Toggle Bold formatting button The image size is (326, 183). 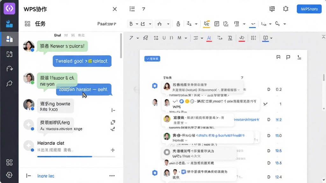coord(131,24)
